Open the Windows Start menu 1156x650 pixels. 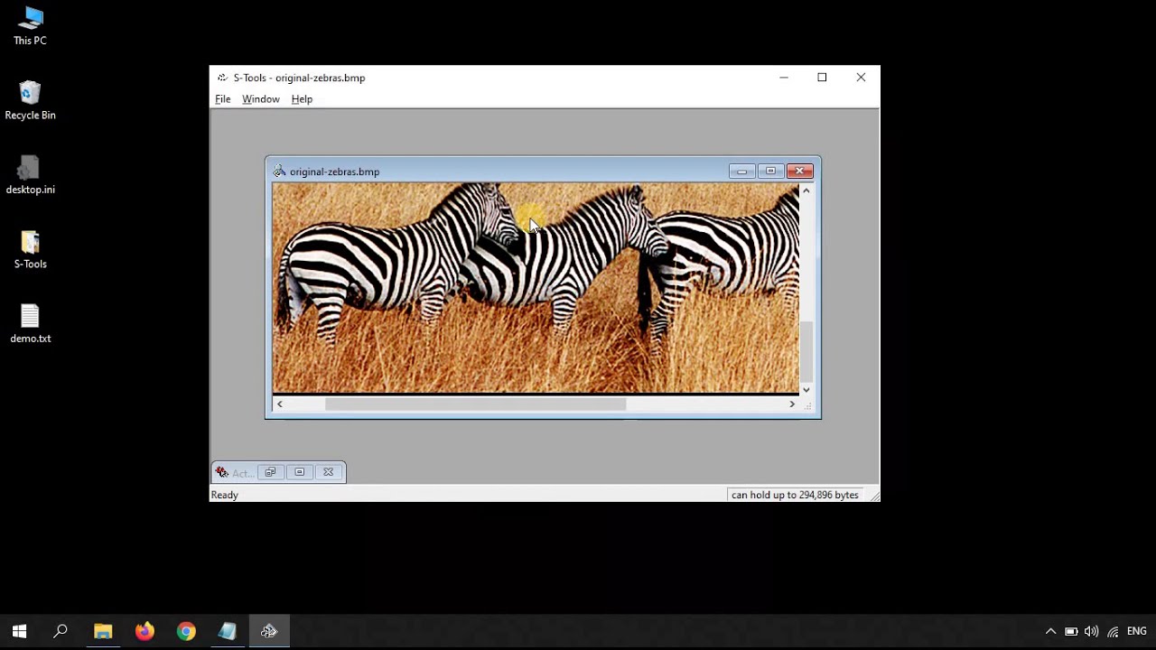point(19,631)
